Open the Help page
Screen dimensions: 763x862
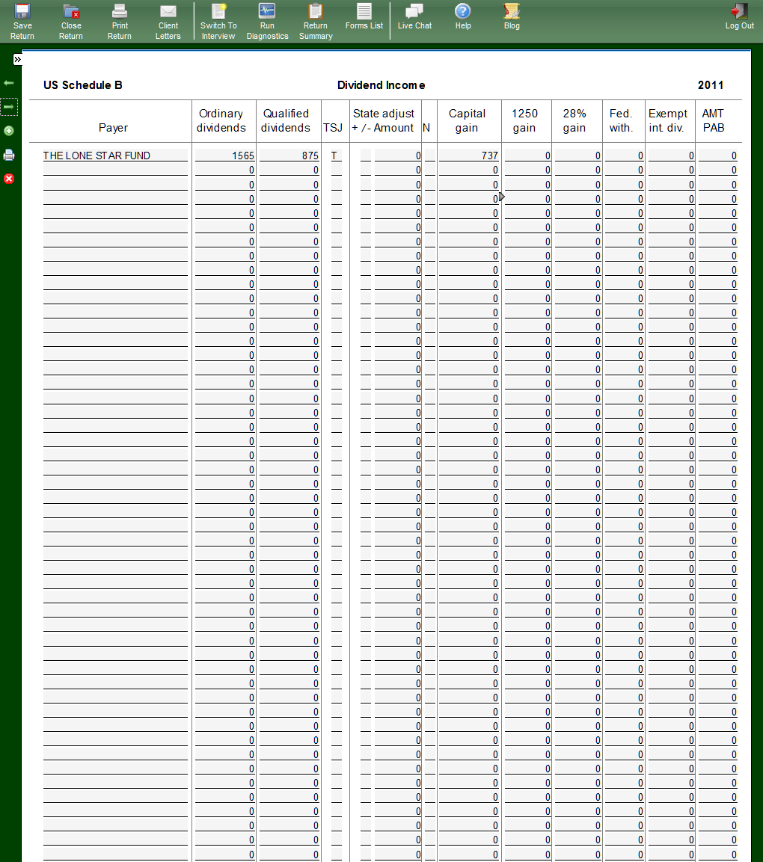click(463, 16)
